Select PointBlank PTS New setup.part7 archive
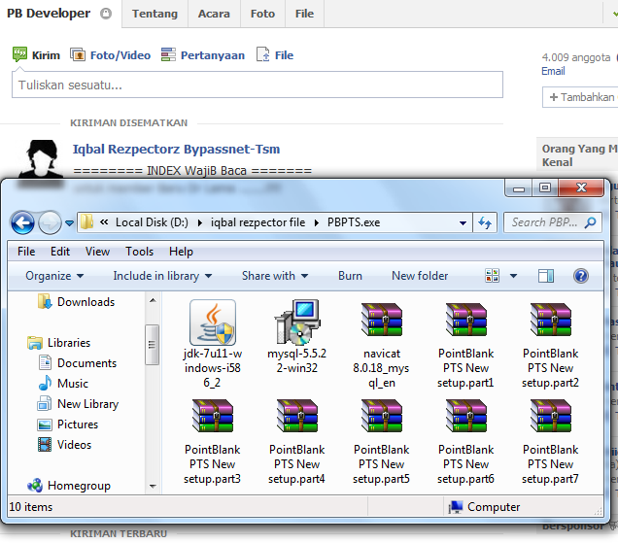Image resolution: width=618 pixels, height=543 pixels. click(551, 441)
